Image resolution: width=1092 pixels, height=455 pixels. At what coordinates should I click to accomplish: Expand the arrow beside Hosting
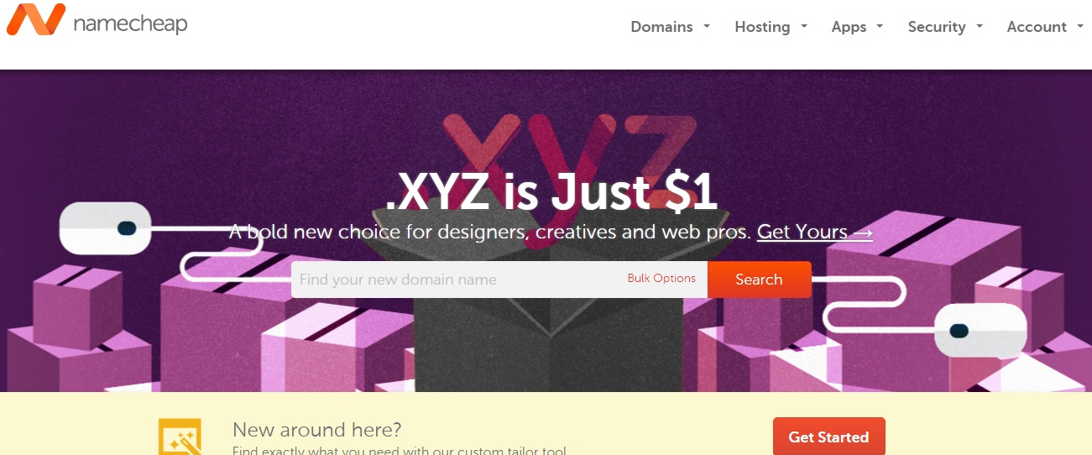(804, 26)
